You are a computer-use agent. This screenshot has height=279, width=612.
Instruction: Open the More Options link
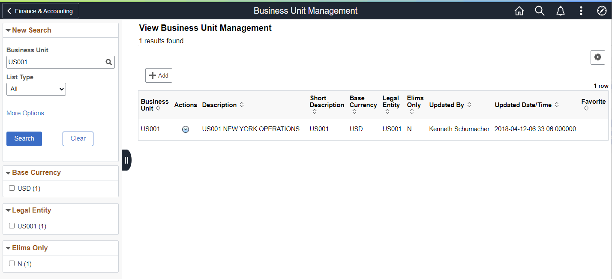[x=25, y=113]
